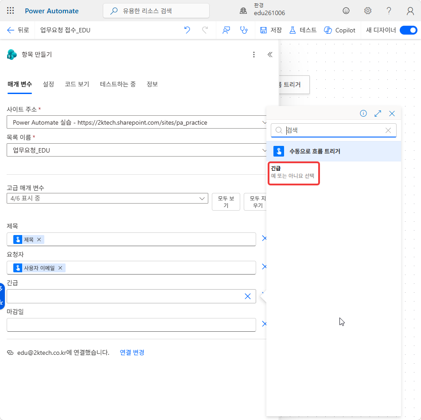Remove the 사용자 이메일 token
421x420 pixels.
[60, 268]
